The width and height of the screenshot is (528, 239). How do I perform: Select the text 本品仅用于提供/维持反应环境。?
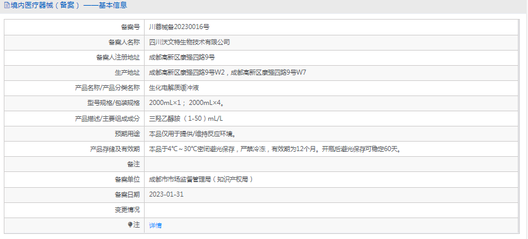click(x=191, y=134)
